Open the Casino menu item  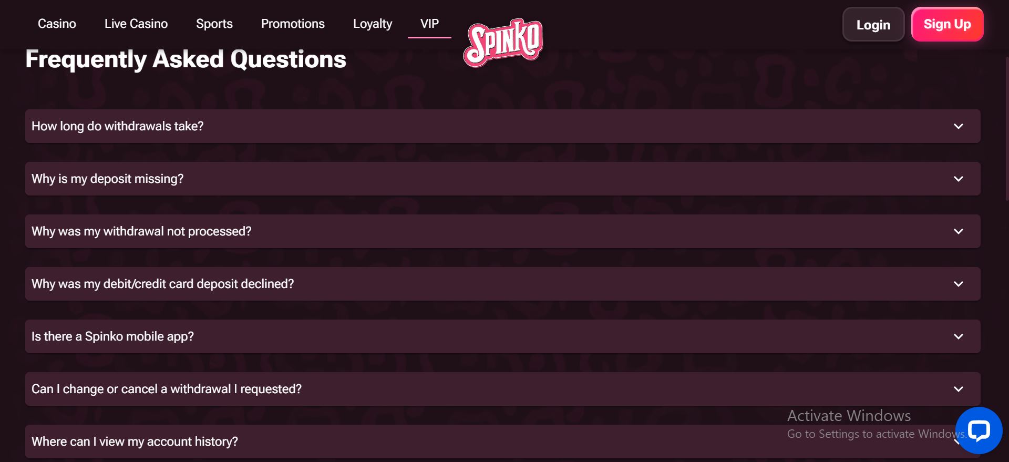[57, 24]
